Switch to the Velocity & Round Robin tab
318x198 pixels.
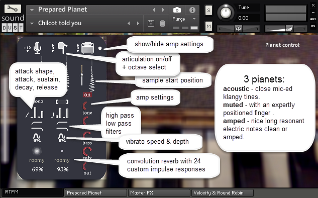coord(223,193)
